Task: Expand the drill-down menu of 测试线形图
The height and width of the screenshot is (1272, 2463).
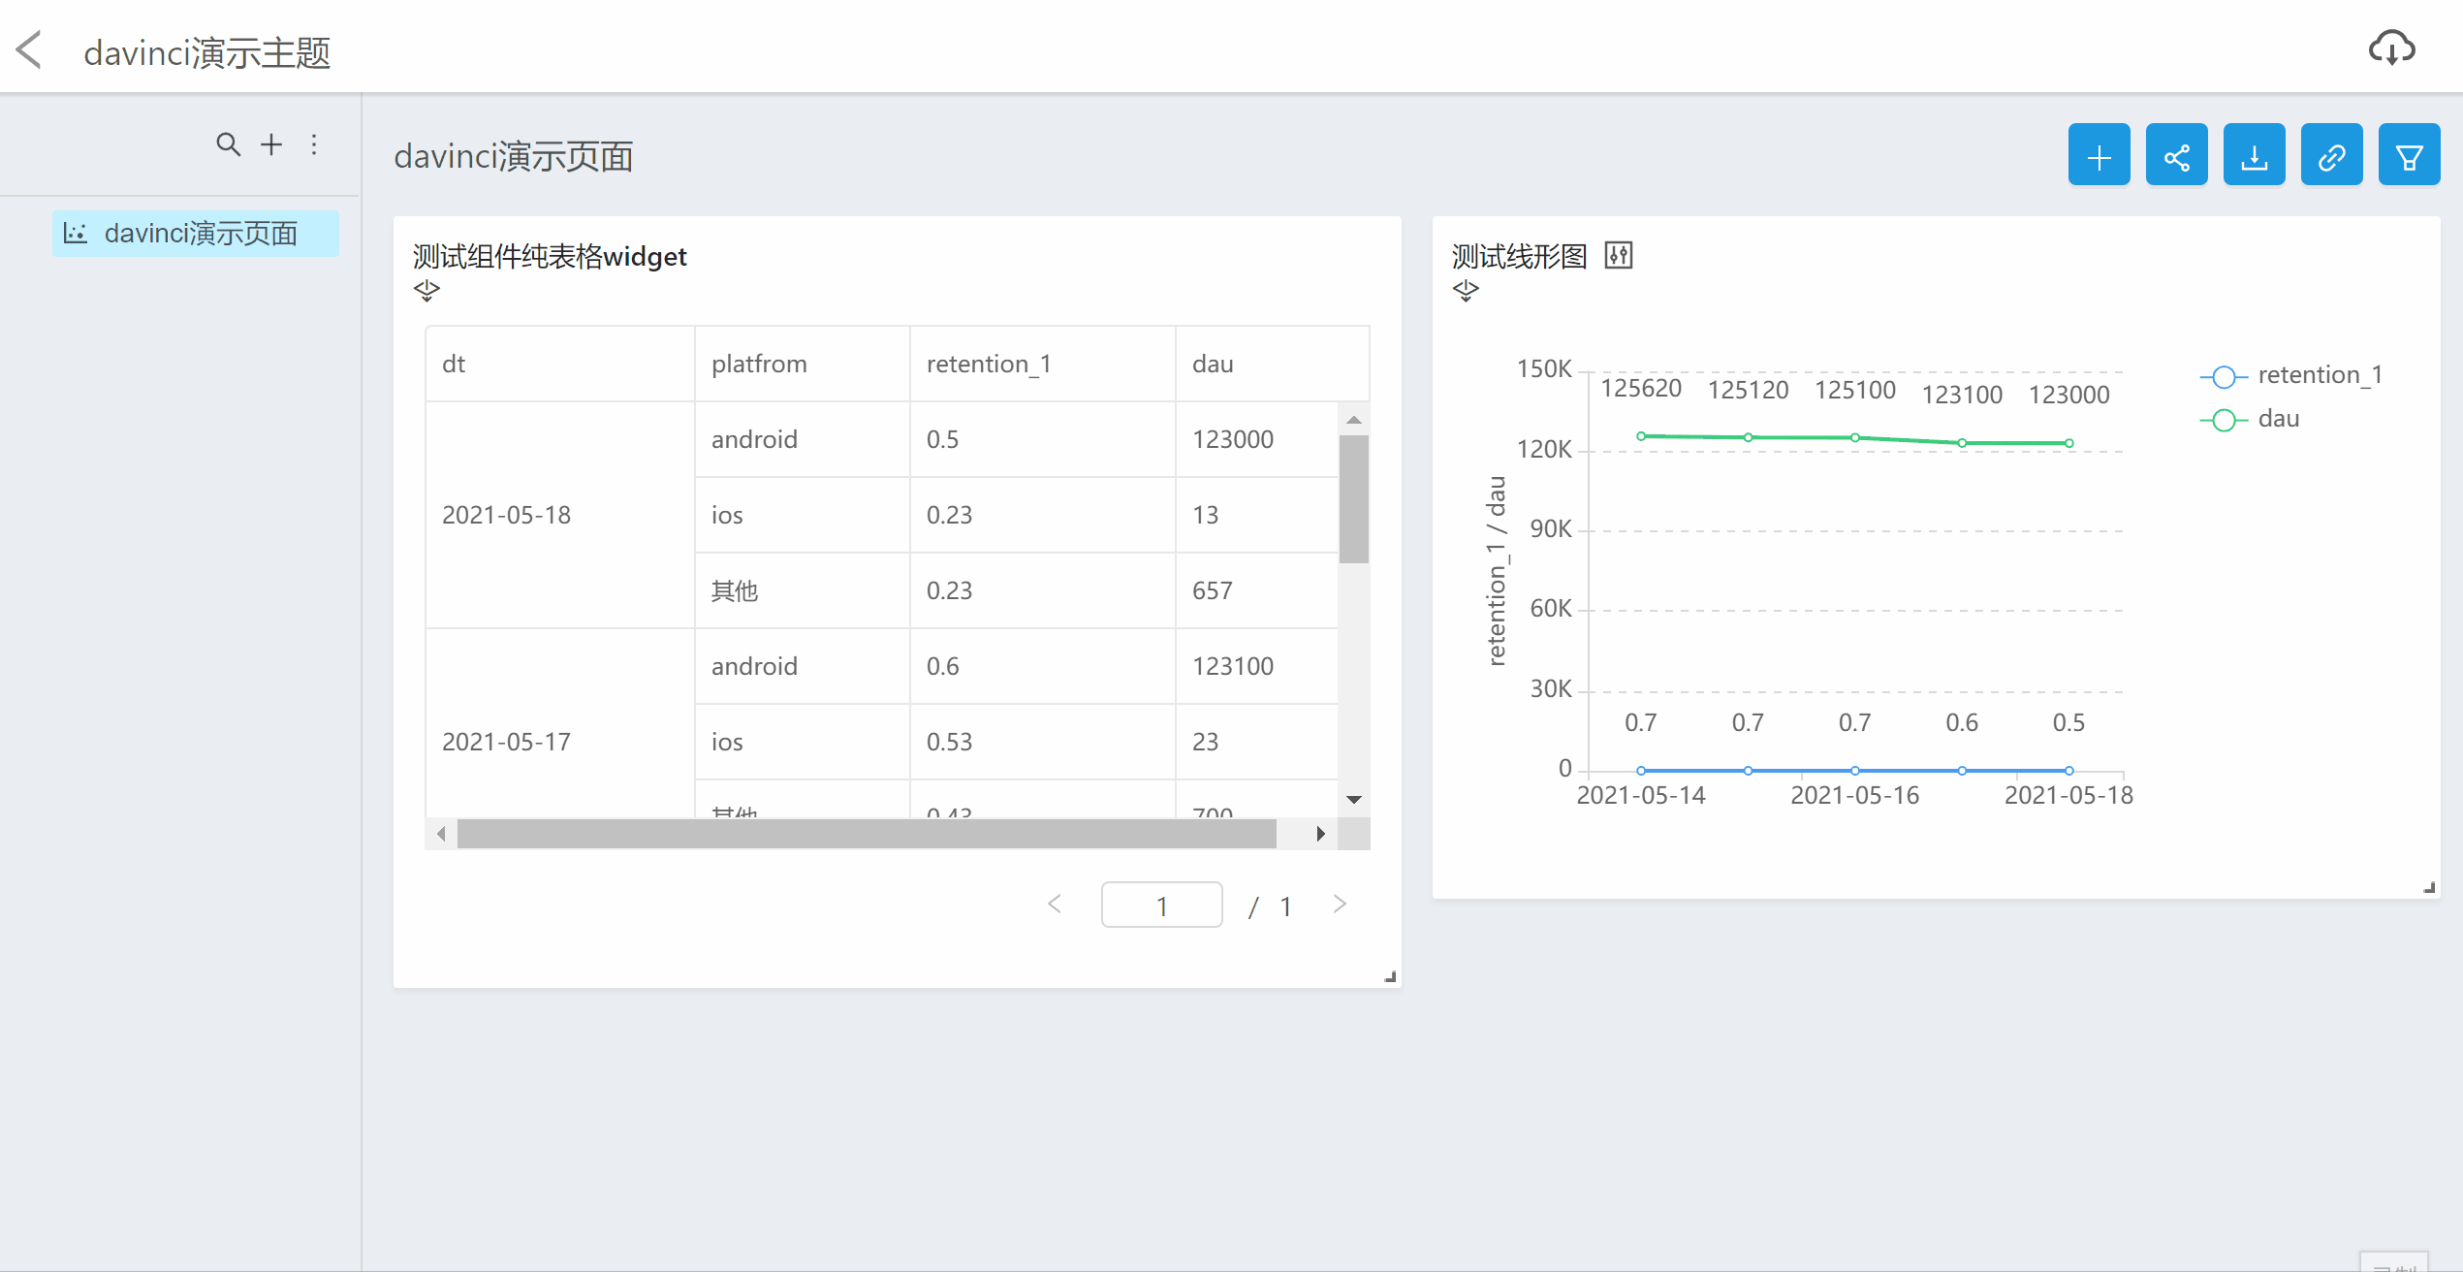Action: (x=1466, y=290)
